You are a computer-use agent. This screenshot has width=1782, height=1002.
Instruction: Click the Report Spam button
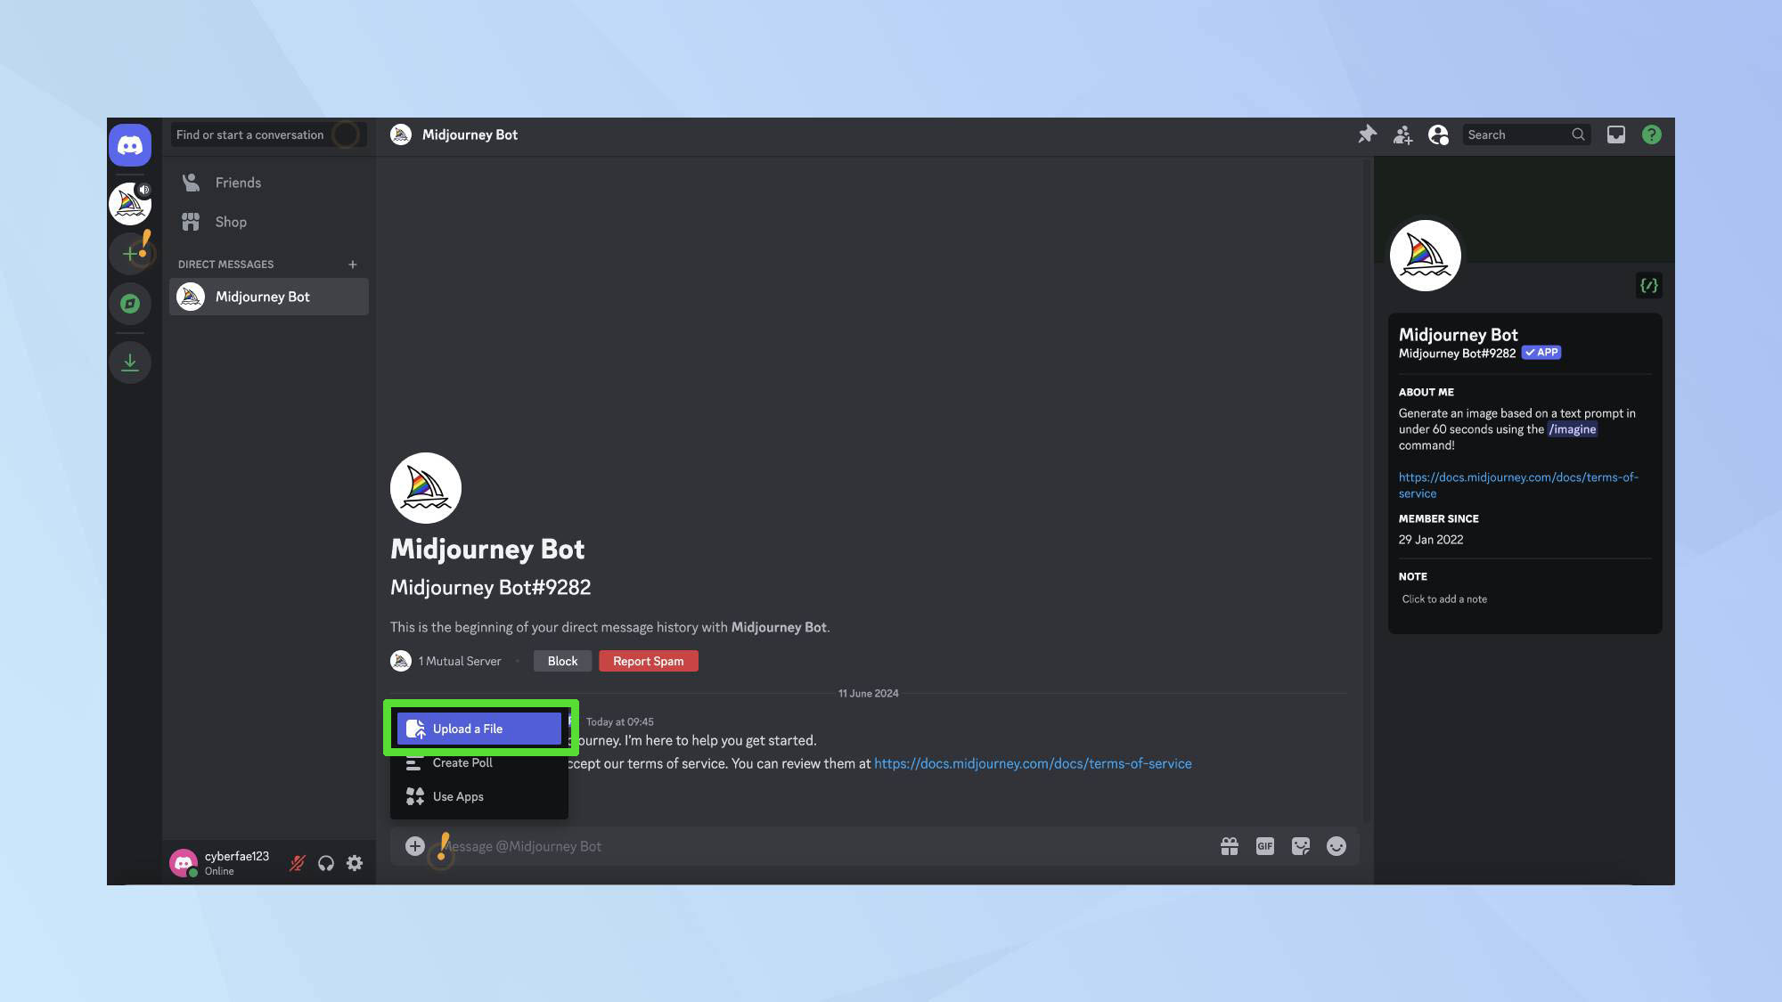(x=648, y=661)
